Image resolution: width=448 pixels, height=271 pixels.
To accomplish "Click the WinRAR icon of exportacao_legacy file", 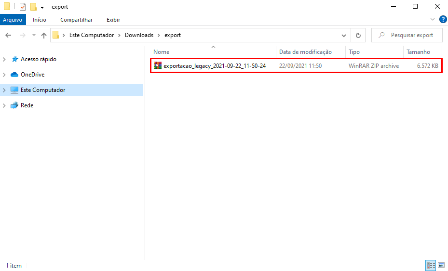I will click(157, 65).
